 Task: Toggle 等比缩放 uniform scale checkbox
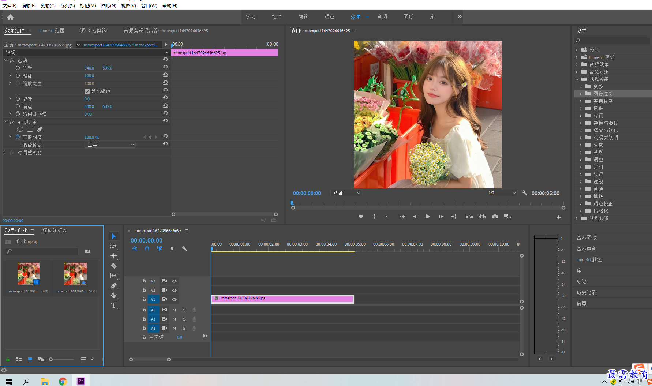87,91
